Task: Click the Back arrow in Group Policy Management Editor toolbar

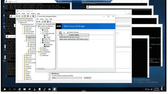Action: coord(37,22)
